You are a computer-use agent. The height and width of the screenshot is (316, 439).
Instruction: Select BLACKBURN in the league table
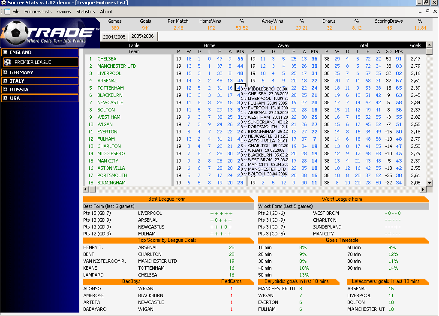click(110, 95)
